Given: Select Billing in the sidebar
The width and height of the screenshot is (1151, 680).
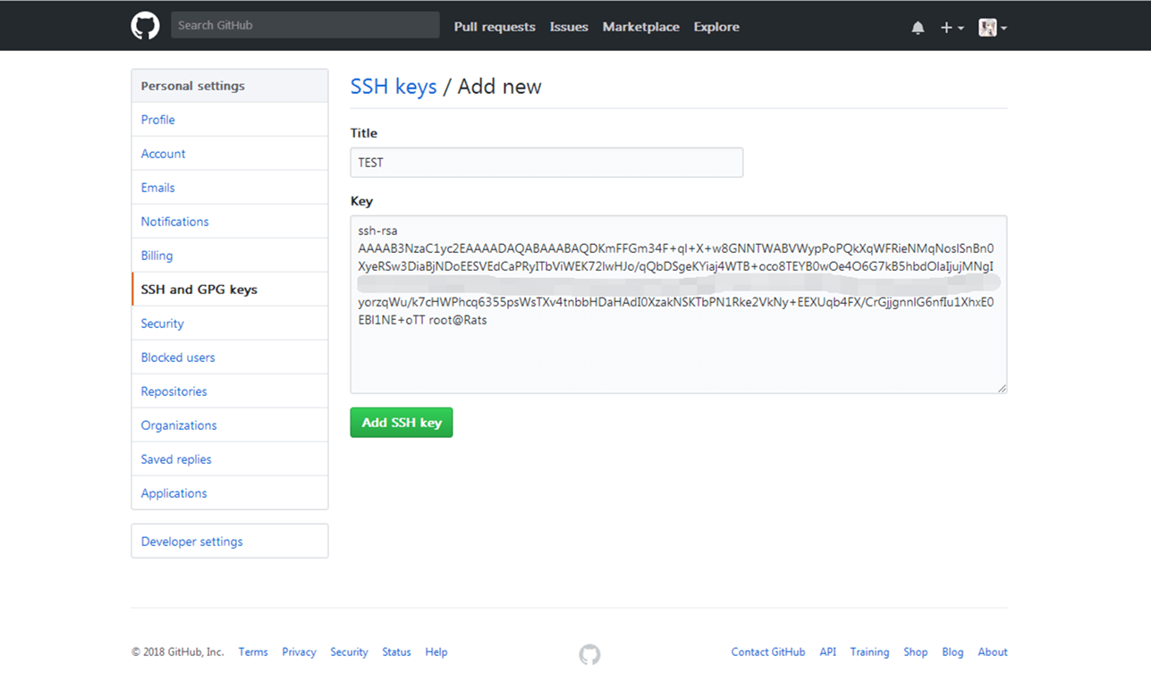Looking at the screenshot, I should 230,256.
